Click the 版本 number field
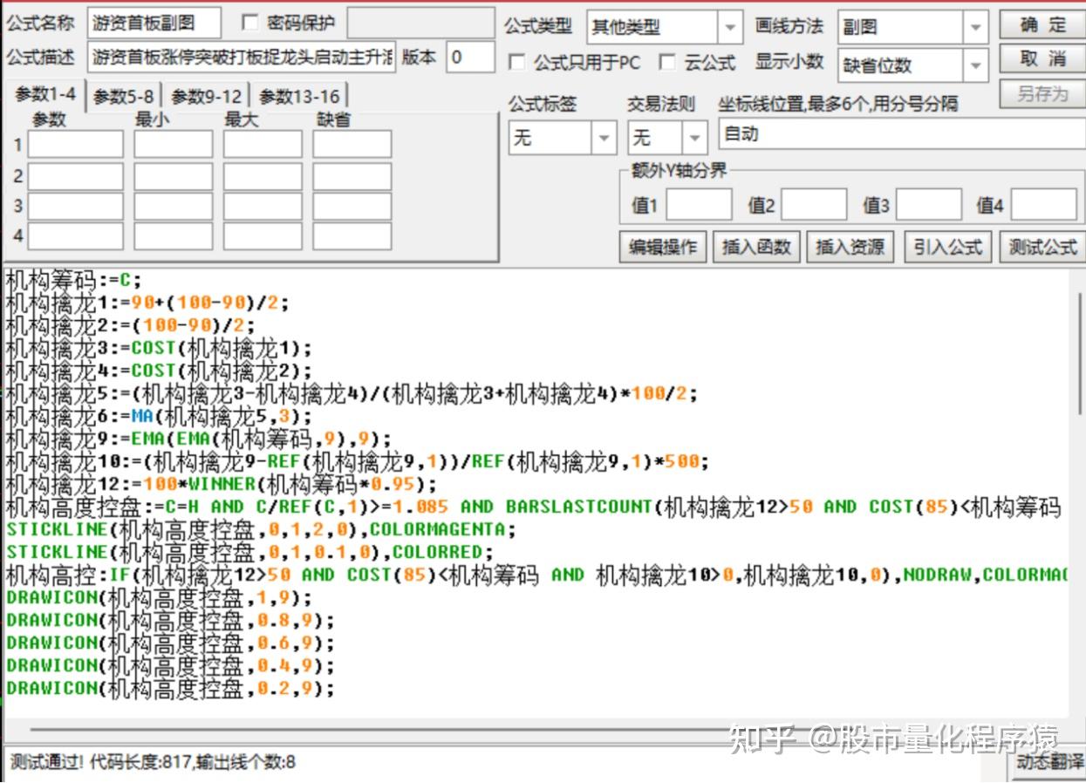 tap(470, 58)
